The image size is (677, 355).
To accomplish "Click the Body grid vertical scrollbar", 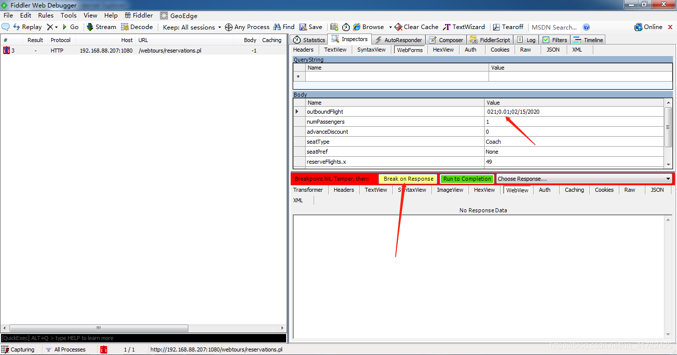I will click(x=668, y=127).
